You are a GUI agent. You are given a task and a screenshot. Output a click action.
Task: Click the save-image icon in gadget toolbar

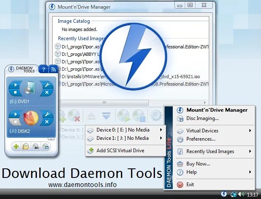click(46, 146)
